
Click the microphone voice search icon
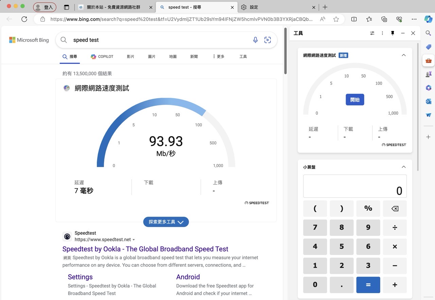click(x=255, y=40)
